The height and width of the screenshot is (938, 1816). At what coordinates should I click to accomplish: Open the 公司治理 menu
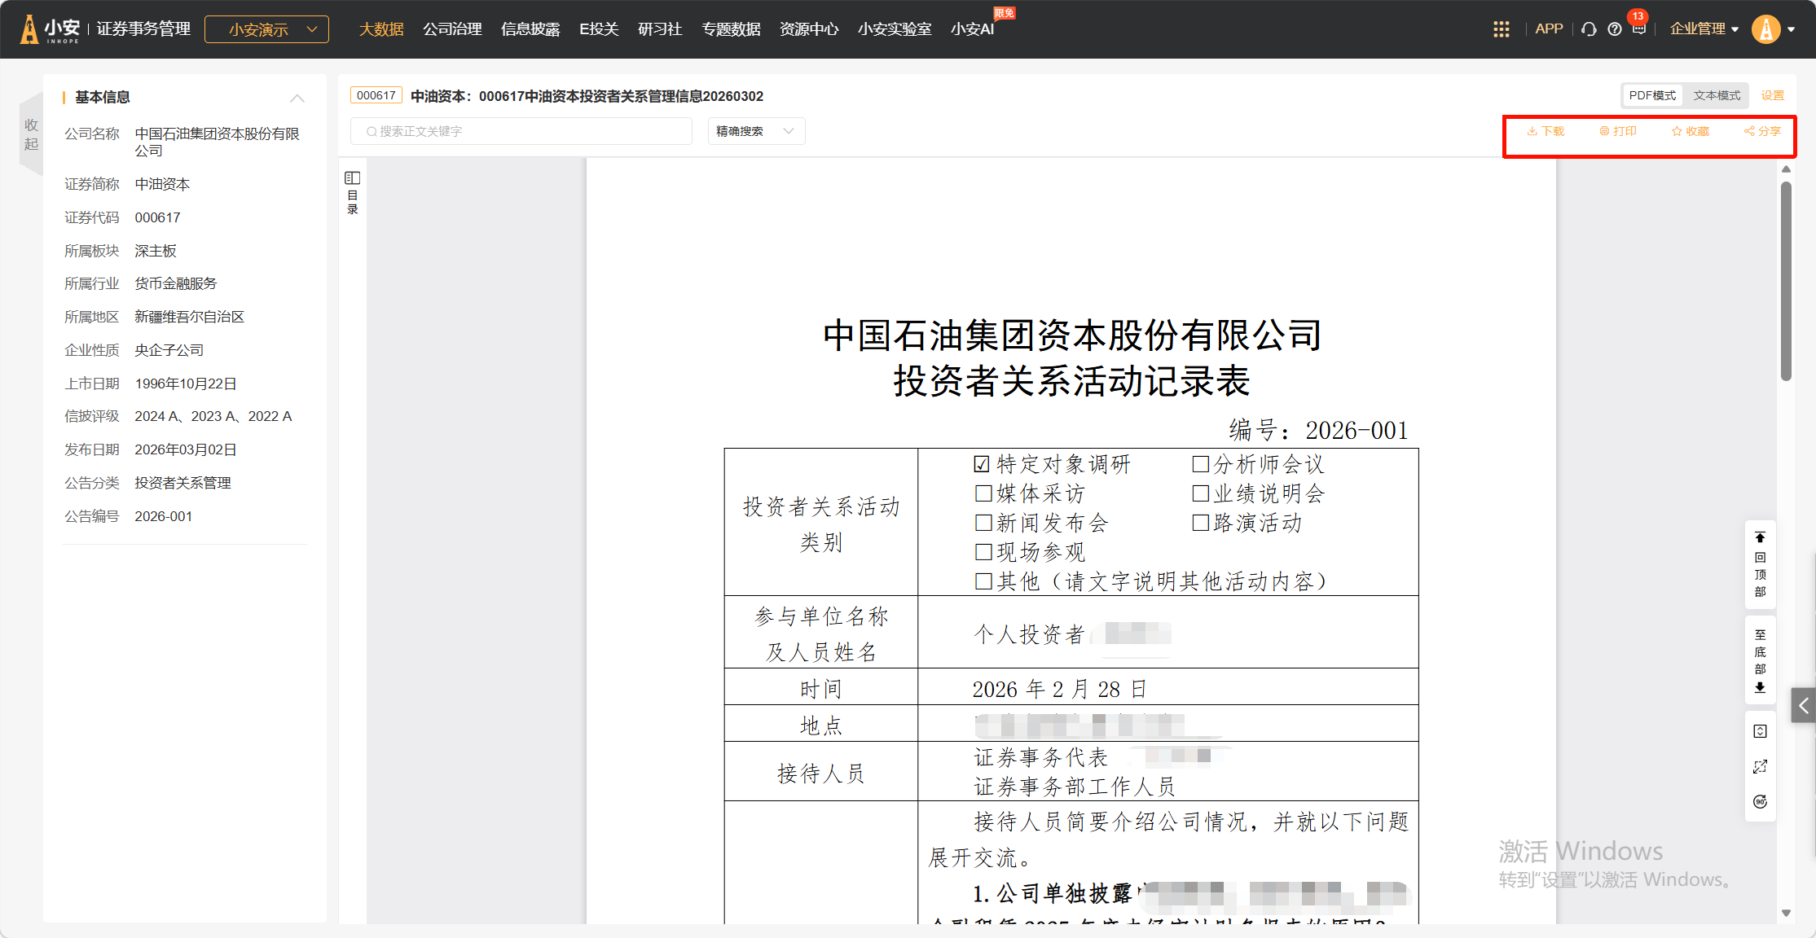click(452, 29)
